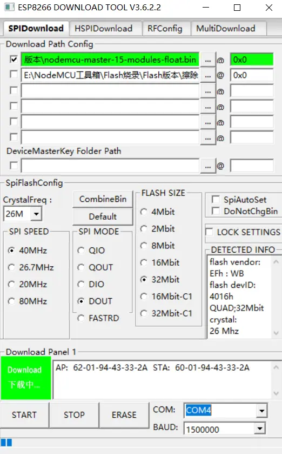Enable the E:\NodeMCU flash erase file row

coord(14,75)
